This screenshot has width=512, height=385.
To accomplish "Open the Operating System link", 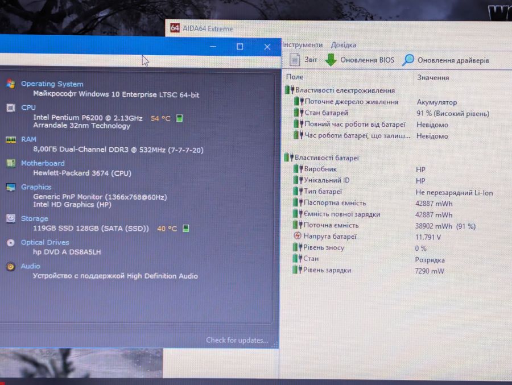I will click(52, 84).
